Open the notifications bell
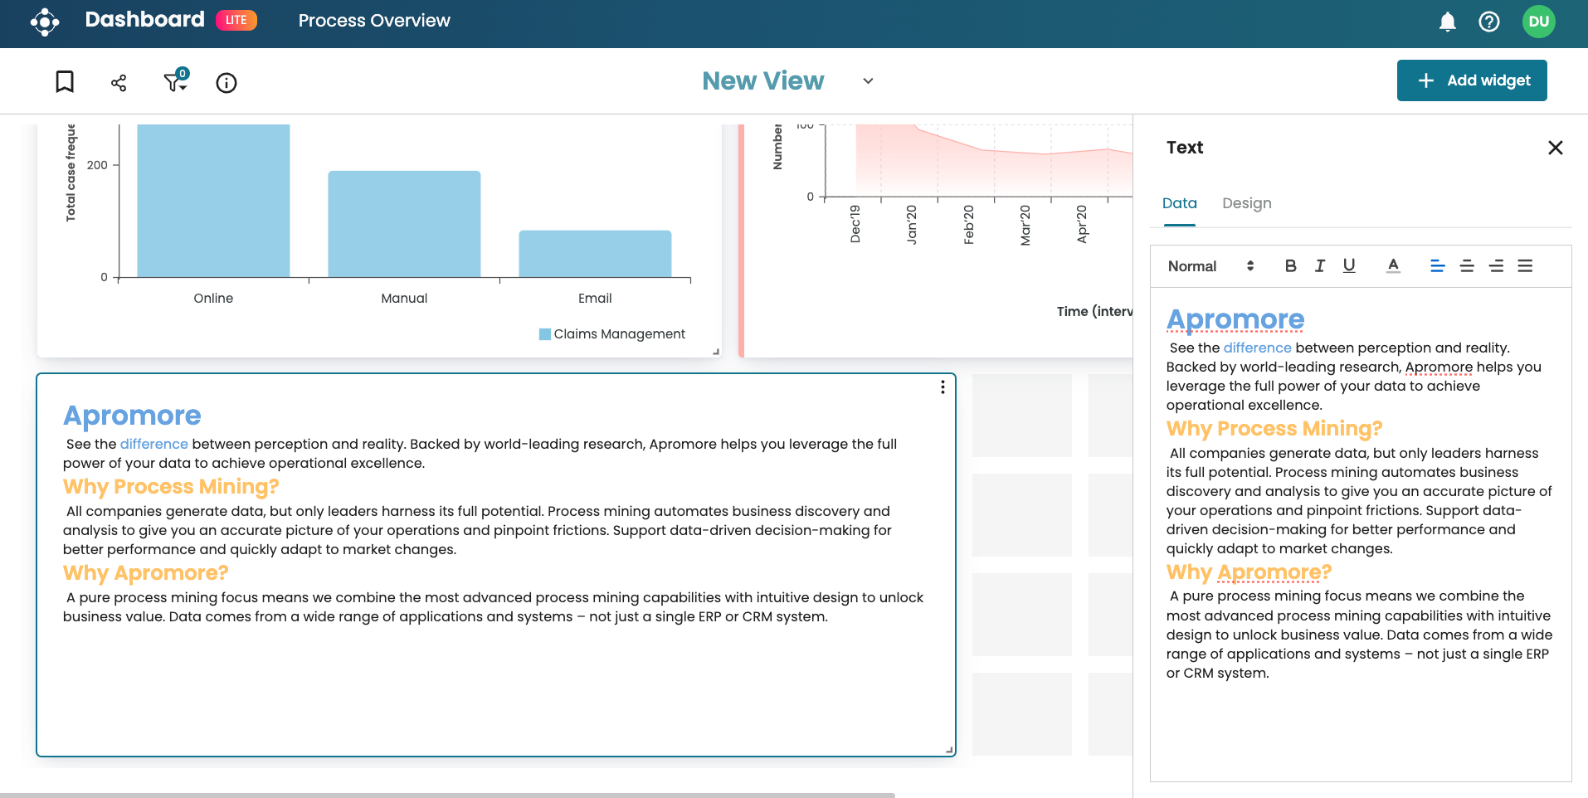 tap(1447, 22)
